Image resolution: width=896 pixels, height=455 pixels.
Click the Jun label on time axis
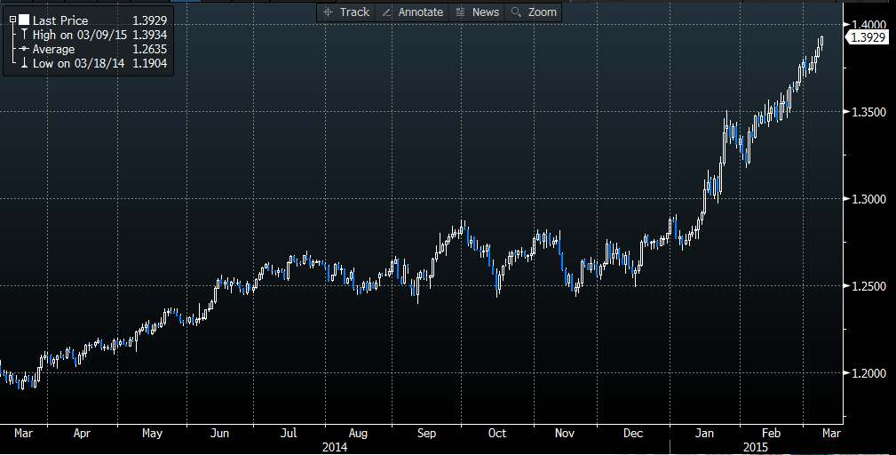click(x=219, y=434)
